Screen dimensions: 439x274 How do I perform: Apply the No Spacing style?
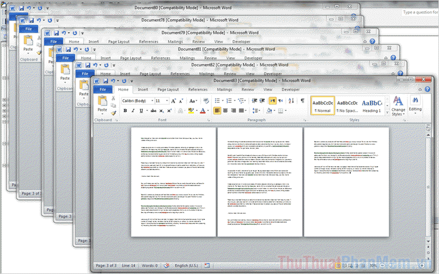pos(347,106)
